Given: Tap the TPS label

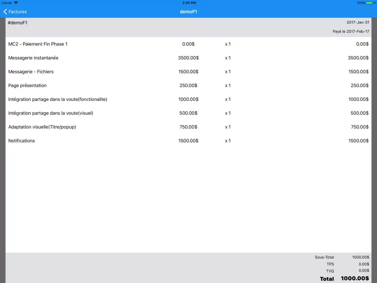Looking at the screenshot, I should pos(330,264).
